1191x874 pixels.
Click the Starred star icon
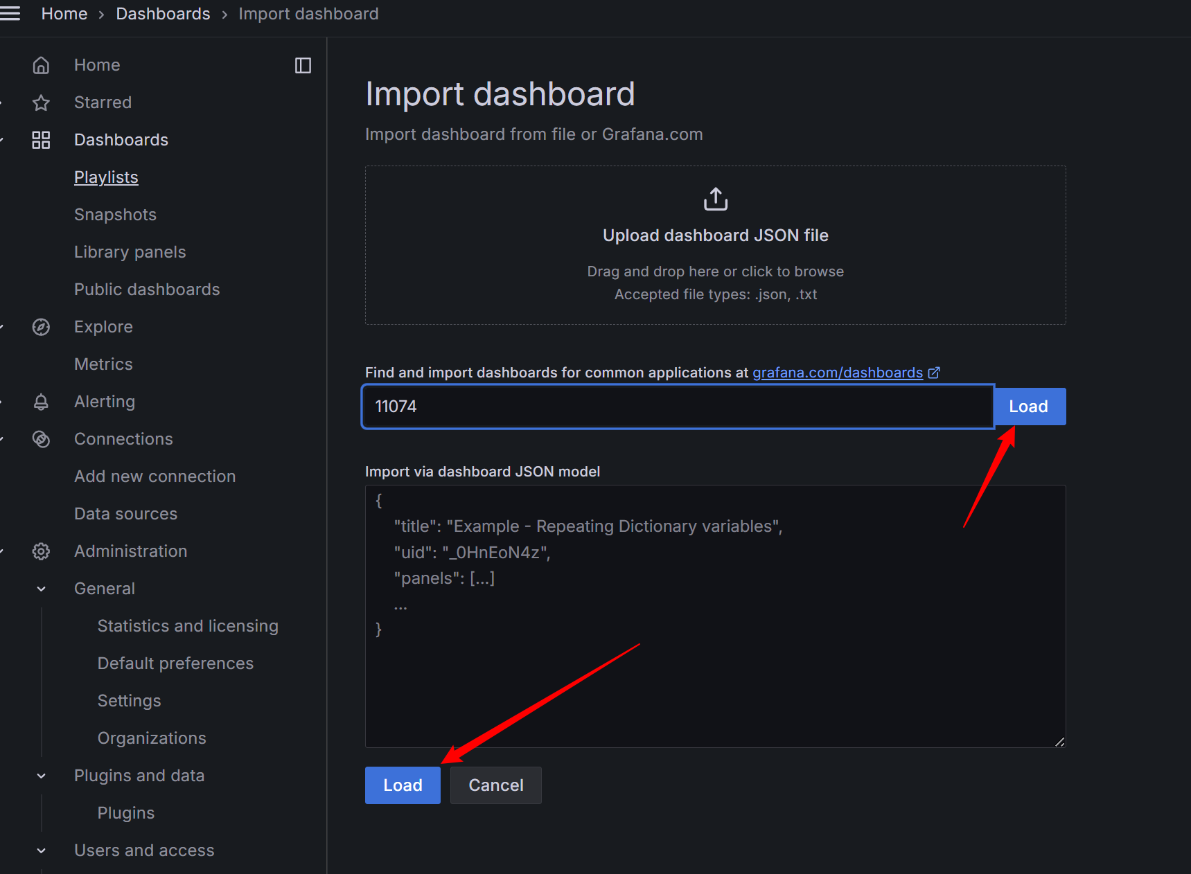point(41,102)
